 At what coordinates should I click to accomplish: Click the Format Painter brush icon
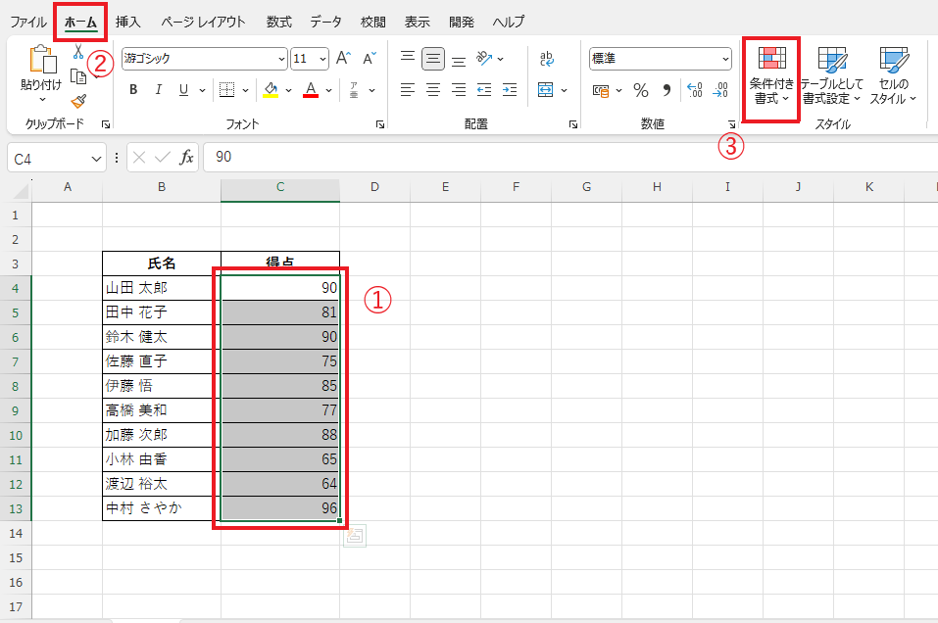78,101
